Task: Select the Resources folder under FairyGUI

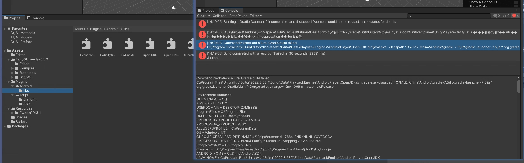Action: [x=25, y=73]
